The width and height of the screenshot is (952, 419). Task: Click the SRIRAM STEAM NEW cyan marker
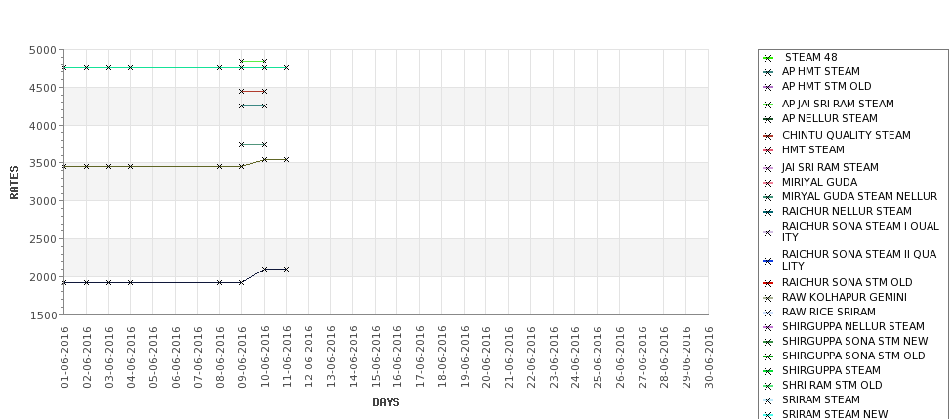[x=767, y=415]
